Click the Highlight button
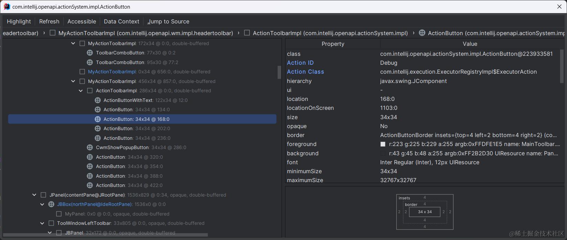Viewport: 567px width, 240px height. tap(19, 21)
